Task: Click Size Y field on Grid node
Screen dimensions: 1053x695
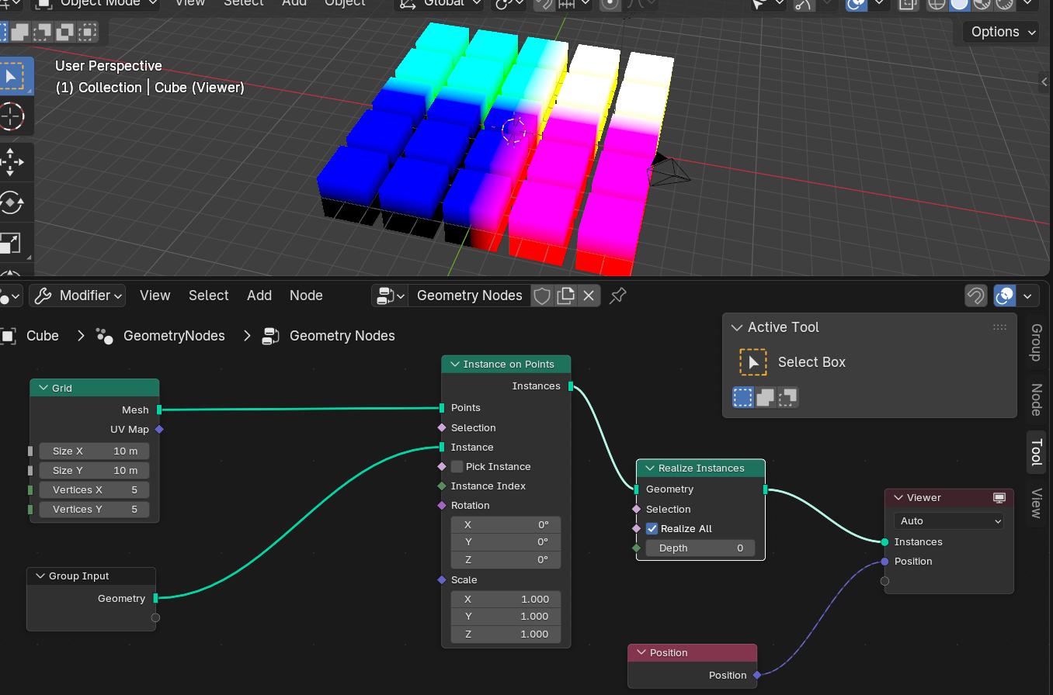Action: (94, 470)
